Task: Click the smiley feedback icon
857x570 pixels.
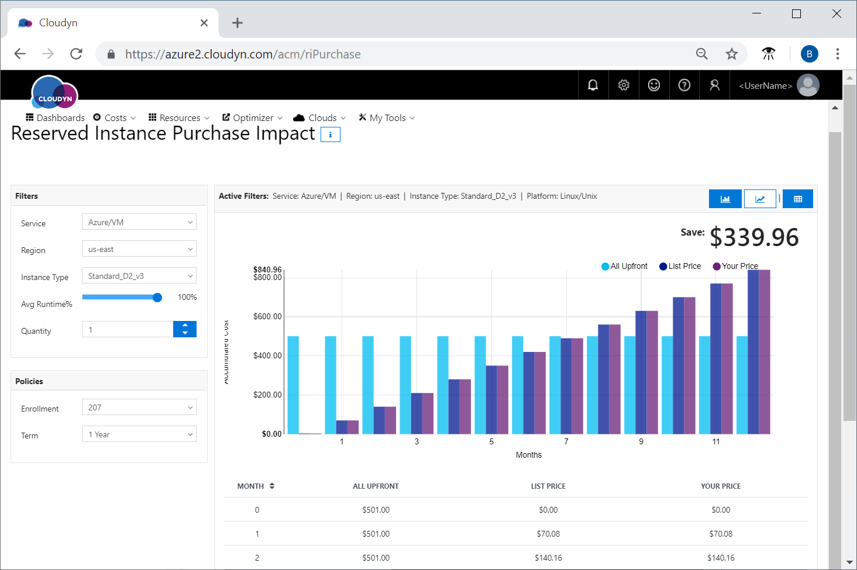Action: [x=654, y=85]
